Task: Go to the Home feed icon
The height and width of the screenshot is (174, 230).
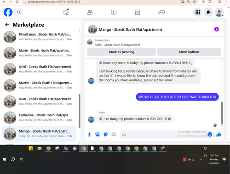Action: click(66, 12)
